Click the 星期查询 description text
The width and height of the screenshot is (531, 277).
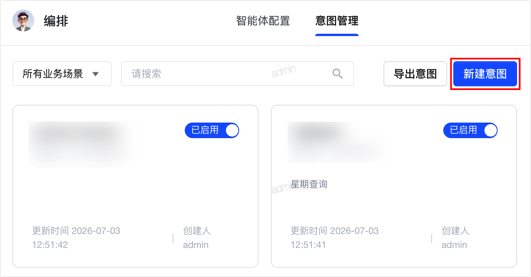(x=309, y=184)
